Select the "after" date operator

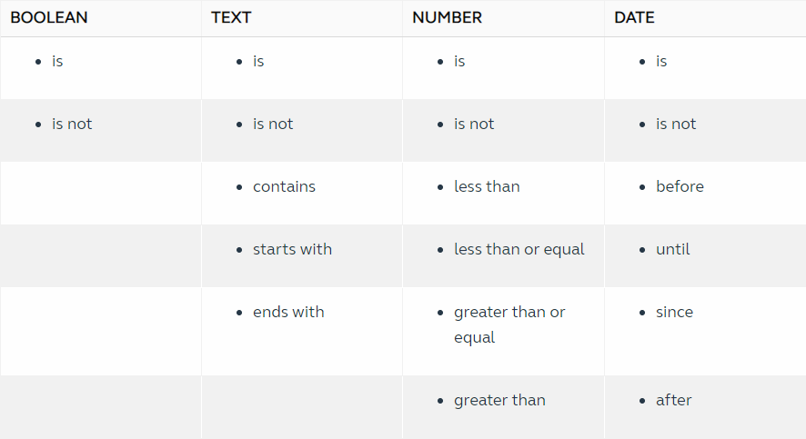pyautogui.click(x=673, y=401)
